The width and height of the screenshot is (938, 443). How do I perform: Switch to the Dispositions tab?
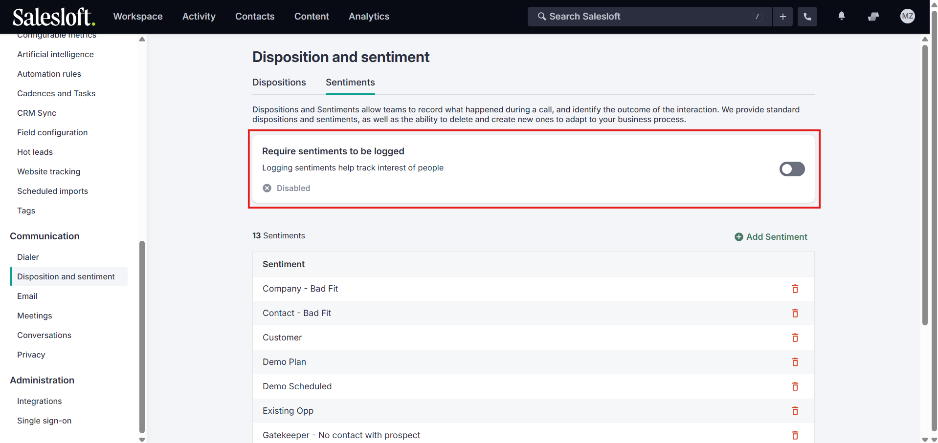coord(279,83)
